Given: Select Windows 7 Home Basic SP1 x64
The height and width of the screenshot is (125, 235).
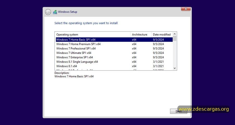Looking at the screenshot, I should 114,40.
